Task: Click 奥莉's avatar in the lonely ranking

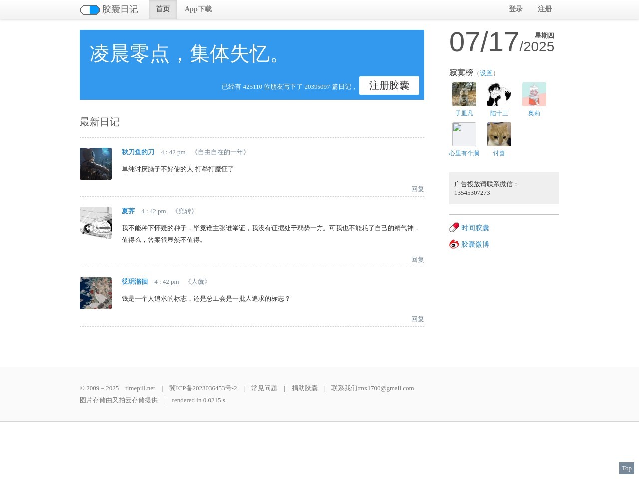Action: pyautogui.click(x=534, y=94)
